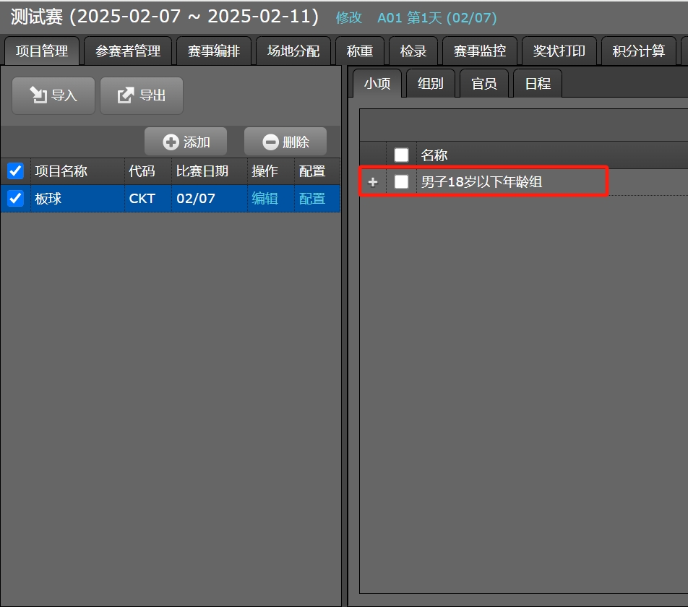Click the 导出 export button
This screenshot has height=607, width=688.
tap(141, 95)
